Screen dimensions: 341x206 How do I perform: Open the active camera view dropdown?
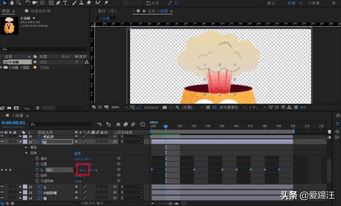(232, 107)
